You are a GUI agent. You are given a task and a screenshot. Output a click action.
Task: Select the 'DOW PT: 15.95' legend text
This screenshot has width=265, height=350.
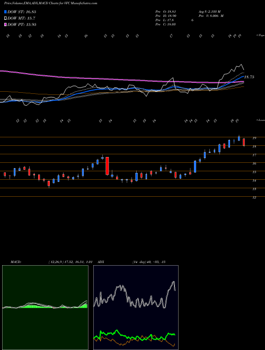pyautogui.click(x=22, y=24)
